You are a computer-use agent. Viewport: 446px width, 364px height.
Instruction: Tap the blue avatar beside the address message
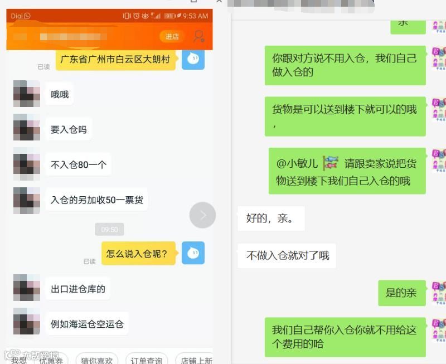tap(193, 60)
